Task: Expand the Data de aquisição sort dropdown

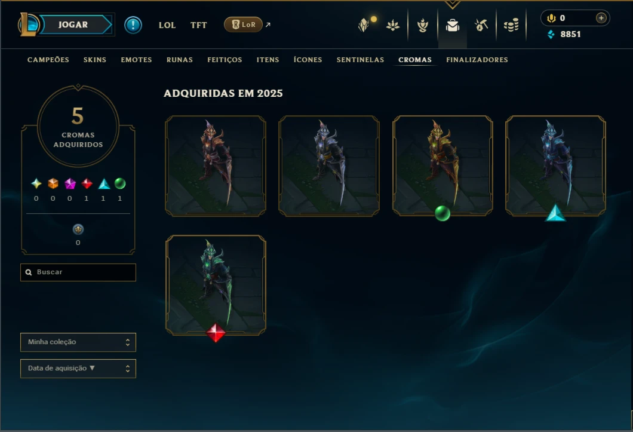Action: point(78,369)
